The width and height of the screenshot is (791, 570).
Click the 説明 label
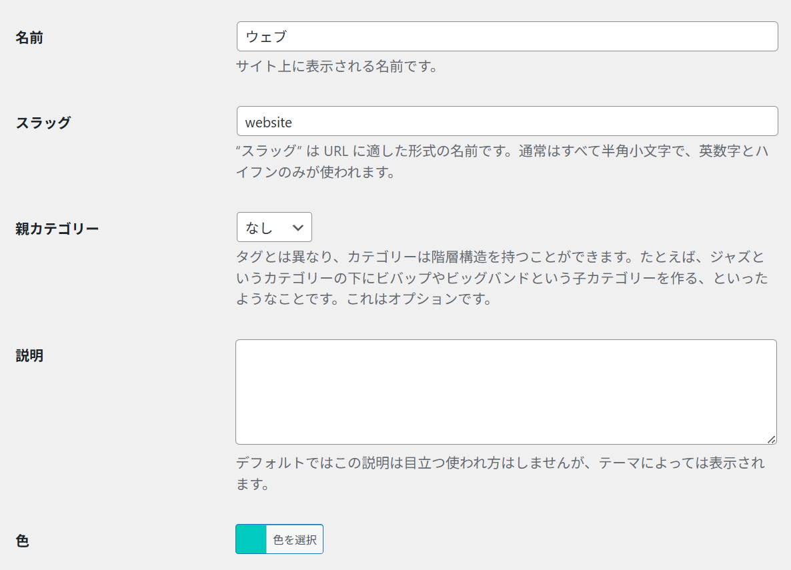tap(29, 356)
